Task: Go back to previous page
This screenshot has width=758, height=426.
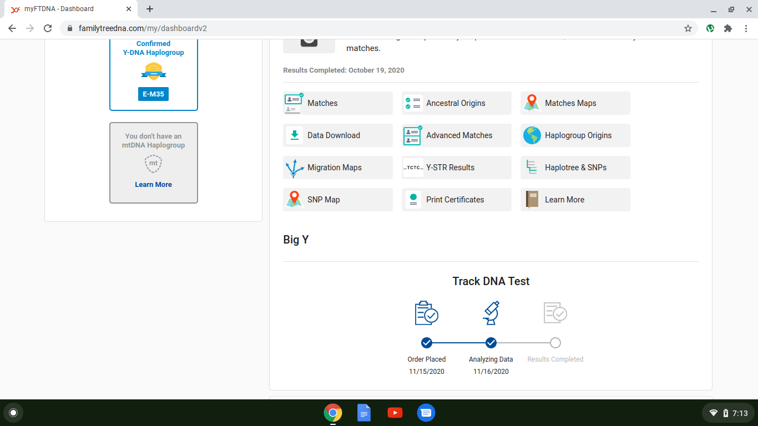Action: (x=12, y=28)
